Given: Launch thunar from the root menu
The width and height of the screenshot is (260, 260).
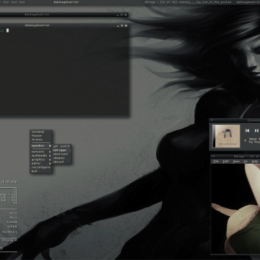Looking at the screenshot, I should (x=40, y=136).
